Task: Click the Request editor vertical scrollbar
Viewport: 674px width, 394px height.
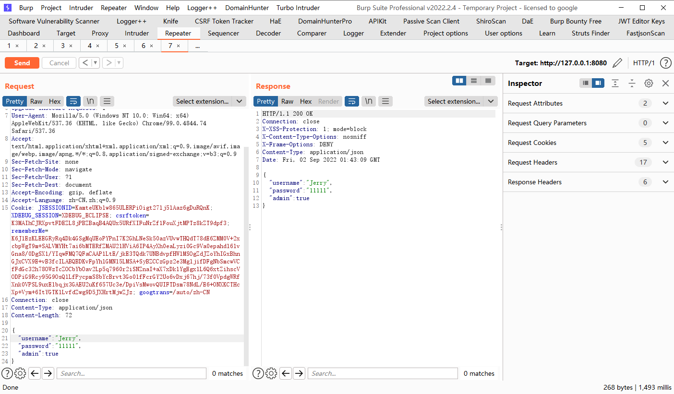Action: pyautogui.click(x=246, y=257)
